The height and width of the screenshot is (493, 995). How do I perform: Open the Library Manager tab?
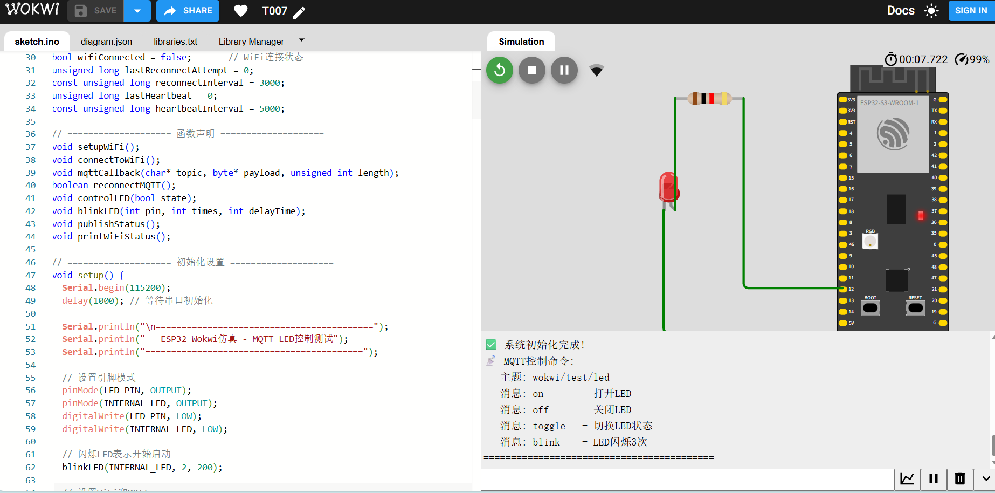[251, 42]
